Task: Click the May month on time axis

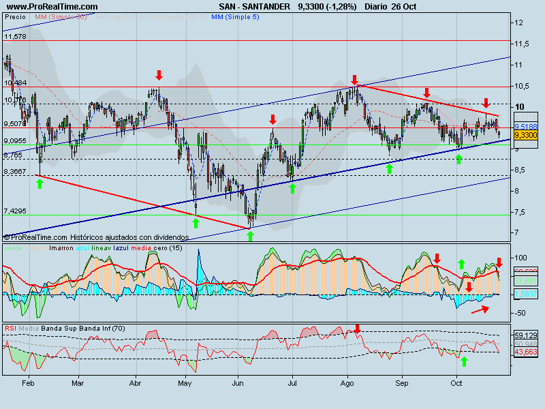Action: tap(185, 383)
